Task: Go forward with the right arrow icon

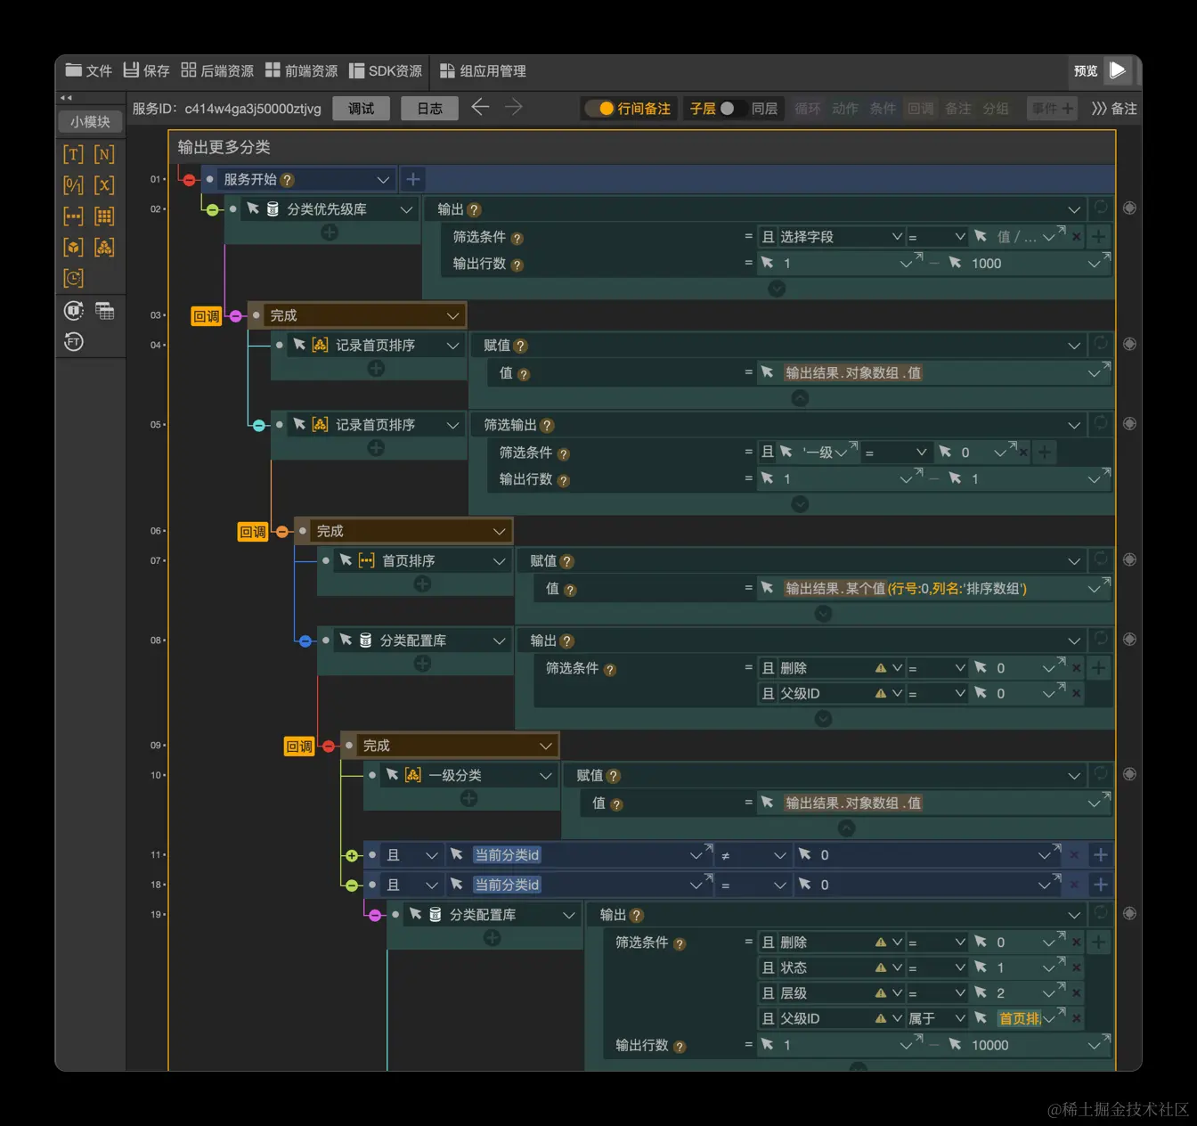Action: click(x=514, y=107)
